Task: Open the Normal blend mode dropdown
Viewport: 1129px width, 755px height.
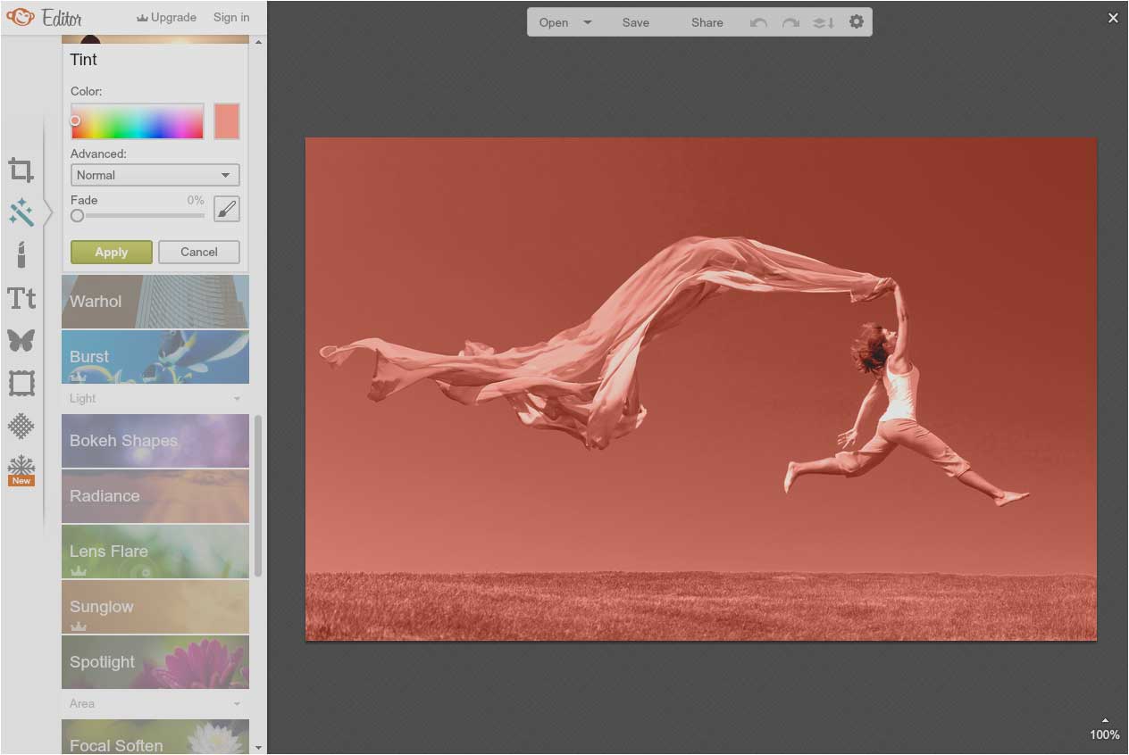Action: tap(155, 175)
